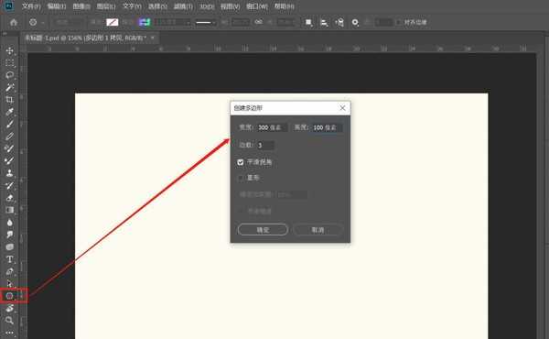Viewport: 549px width, 339px height.
Task: Open path alignment options
Action: click(324, 22)
